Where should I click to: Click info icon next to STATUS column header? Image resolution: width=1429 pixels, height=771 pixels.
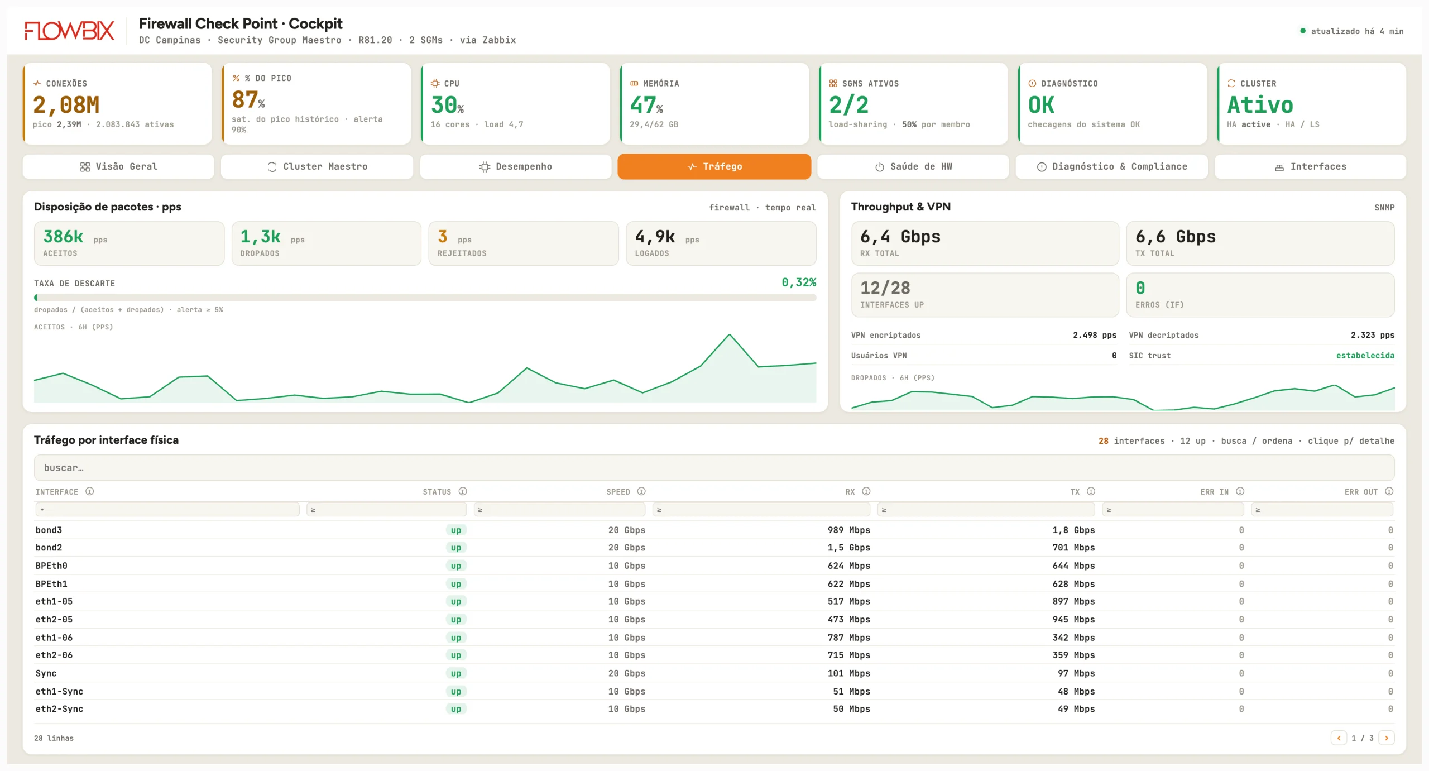pyautogui.click(x=463, y=491)
